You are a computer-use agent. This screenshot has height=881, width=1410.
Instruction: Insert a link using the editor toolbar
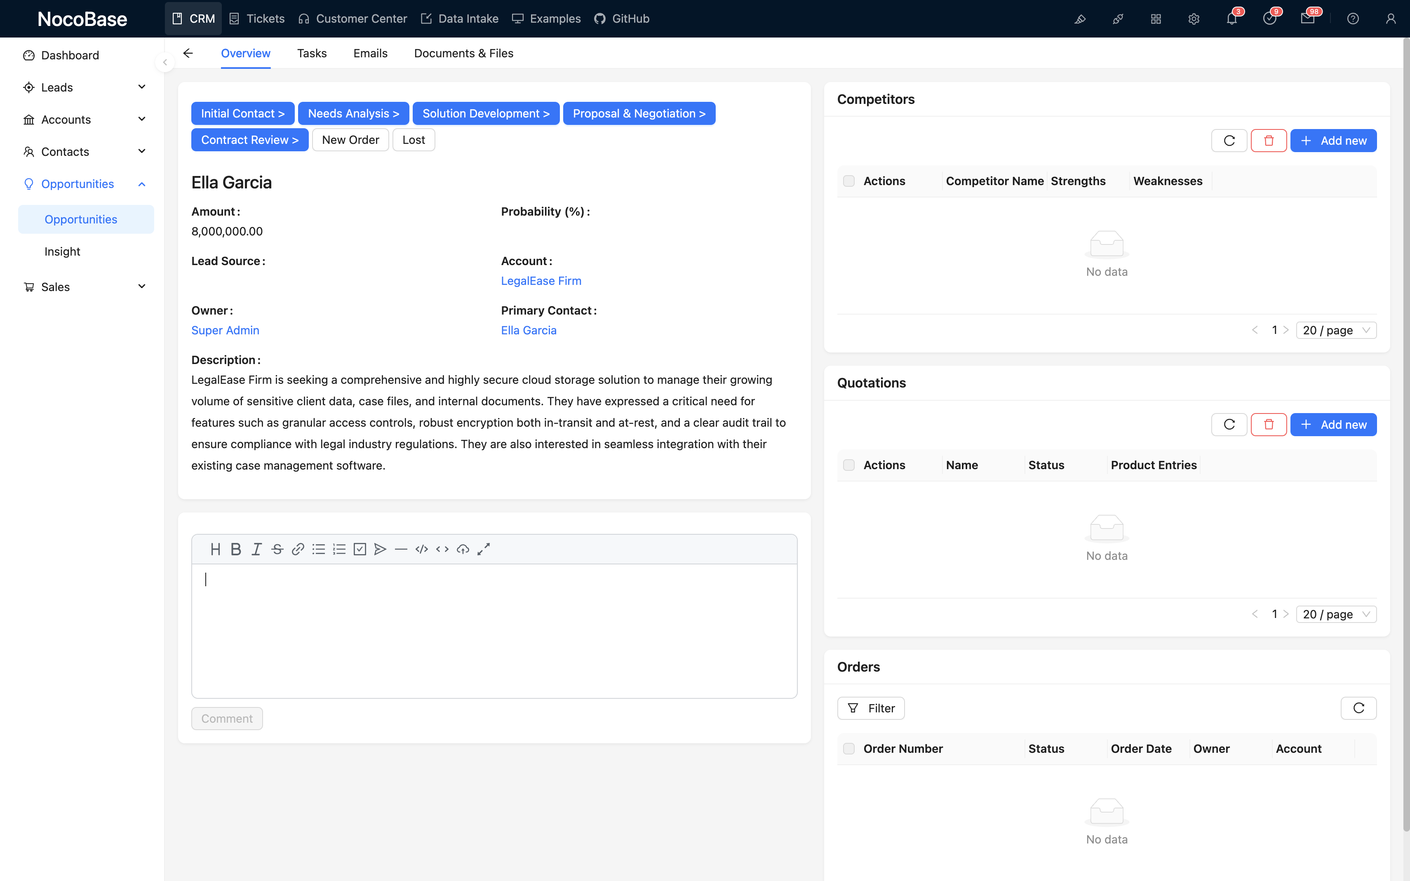click(298, 549)
